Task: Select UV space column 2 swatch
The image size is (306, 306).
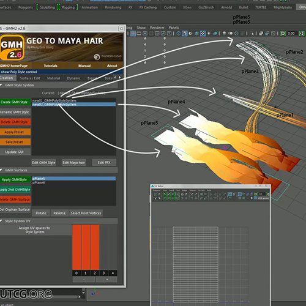Action: click(95, 247)
